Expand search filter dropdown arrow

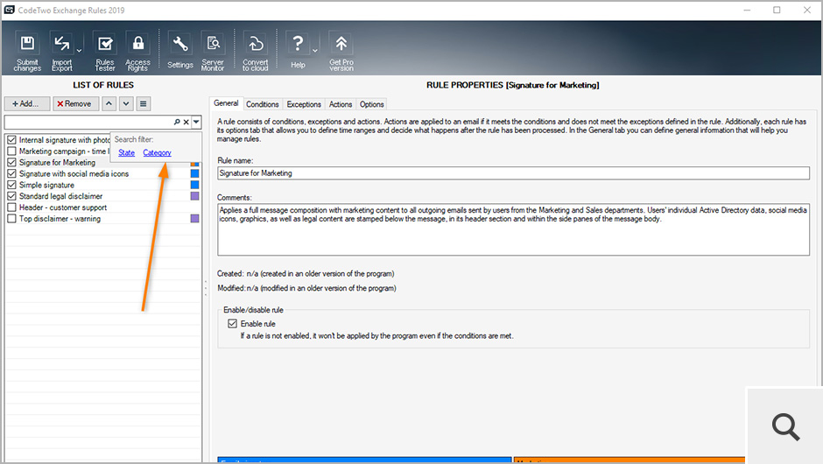point(196,122)
